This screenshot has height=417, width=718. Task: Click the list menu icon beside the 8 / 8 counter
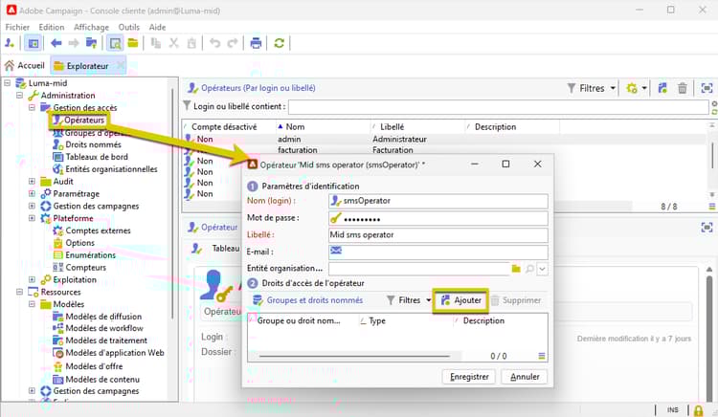(712, 207)
